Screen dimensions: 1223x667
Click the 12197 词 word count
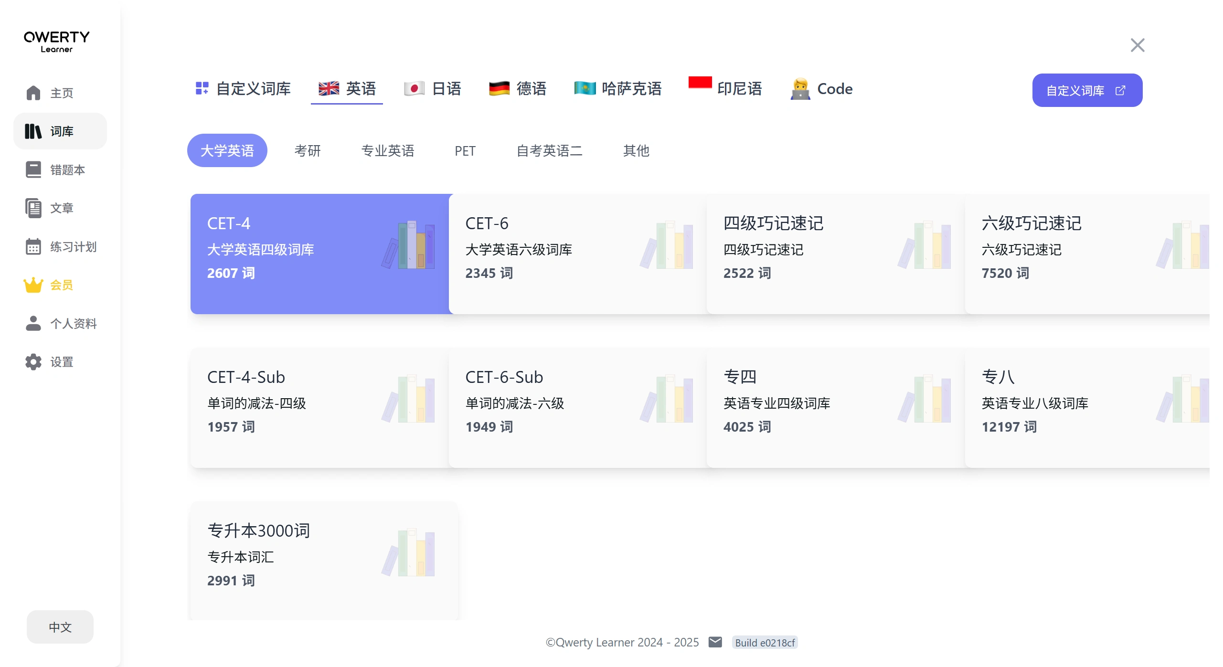pos(1009,426)
